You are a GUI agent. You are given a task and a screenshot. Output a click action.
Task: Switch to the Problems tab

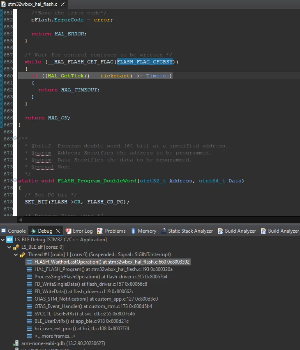(111, 231)
